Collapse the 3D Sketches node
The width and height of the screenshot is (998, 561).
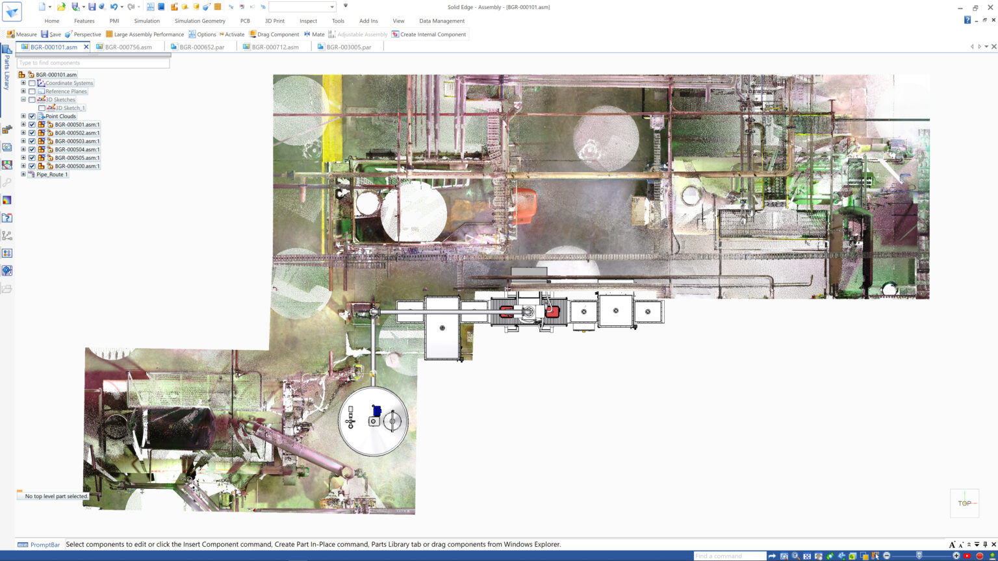[x=23, y=99]
